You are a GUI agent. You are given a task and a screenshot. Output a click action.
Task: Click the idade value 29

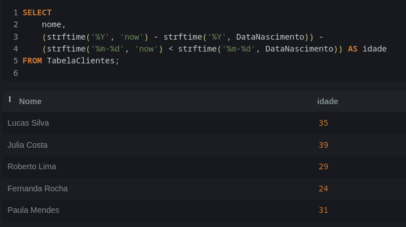pos(323,166)
